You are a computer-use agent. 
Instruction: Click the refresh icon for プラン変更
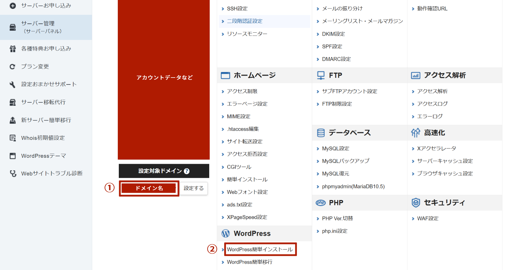pos(13,67)
